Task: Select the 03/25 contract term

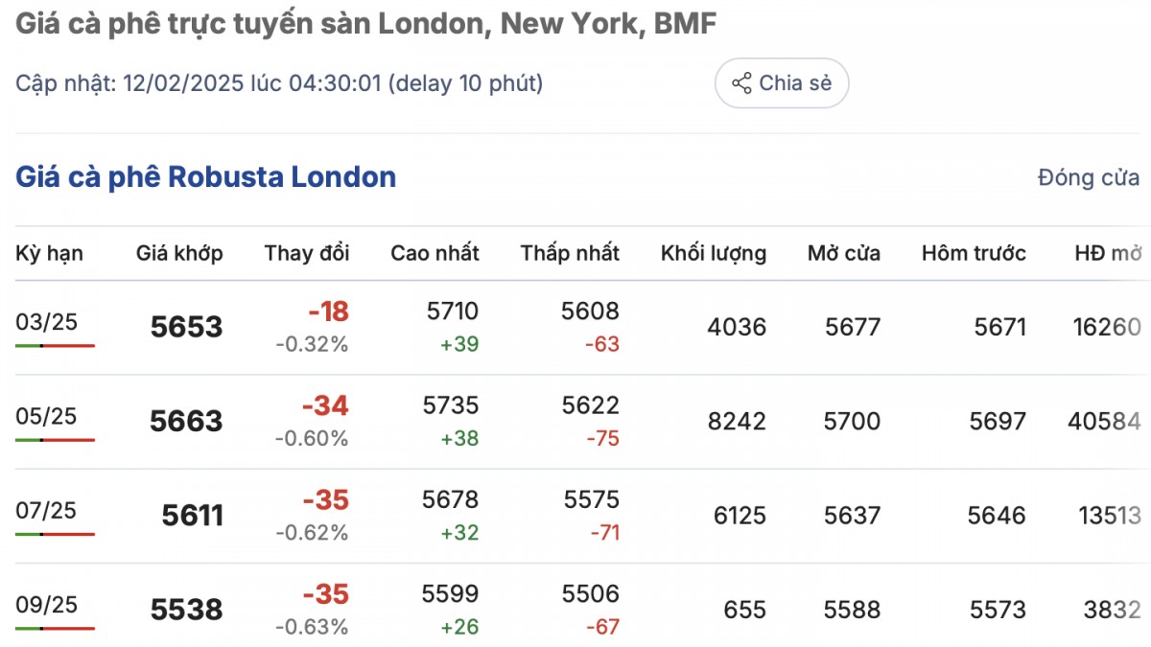Action: (x=46, y=321)
